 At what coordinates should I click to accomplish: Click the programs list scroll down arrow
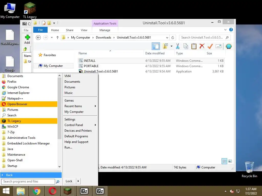[59, 166]
